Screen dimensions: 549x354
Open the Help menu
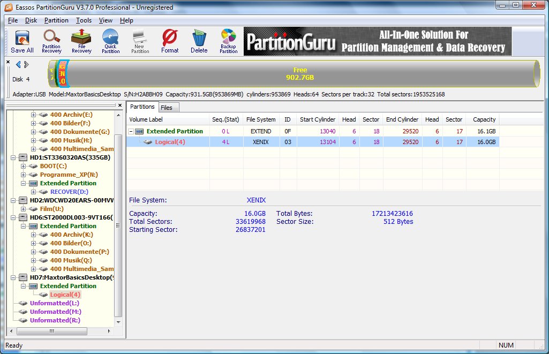[x=126, y=20]
